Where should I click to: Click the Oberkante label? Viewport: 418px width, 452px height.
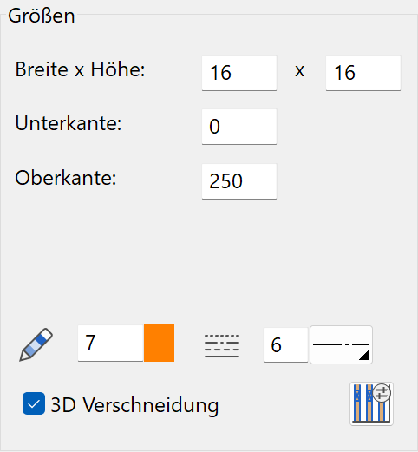point(66,178)
